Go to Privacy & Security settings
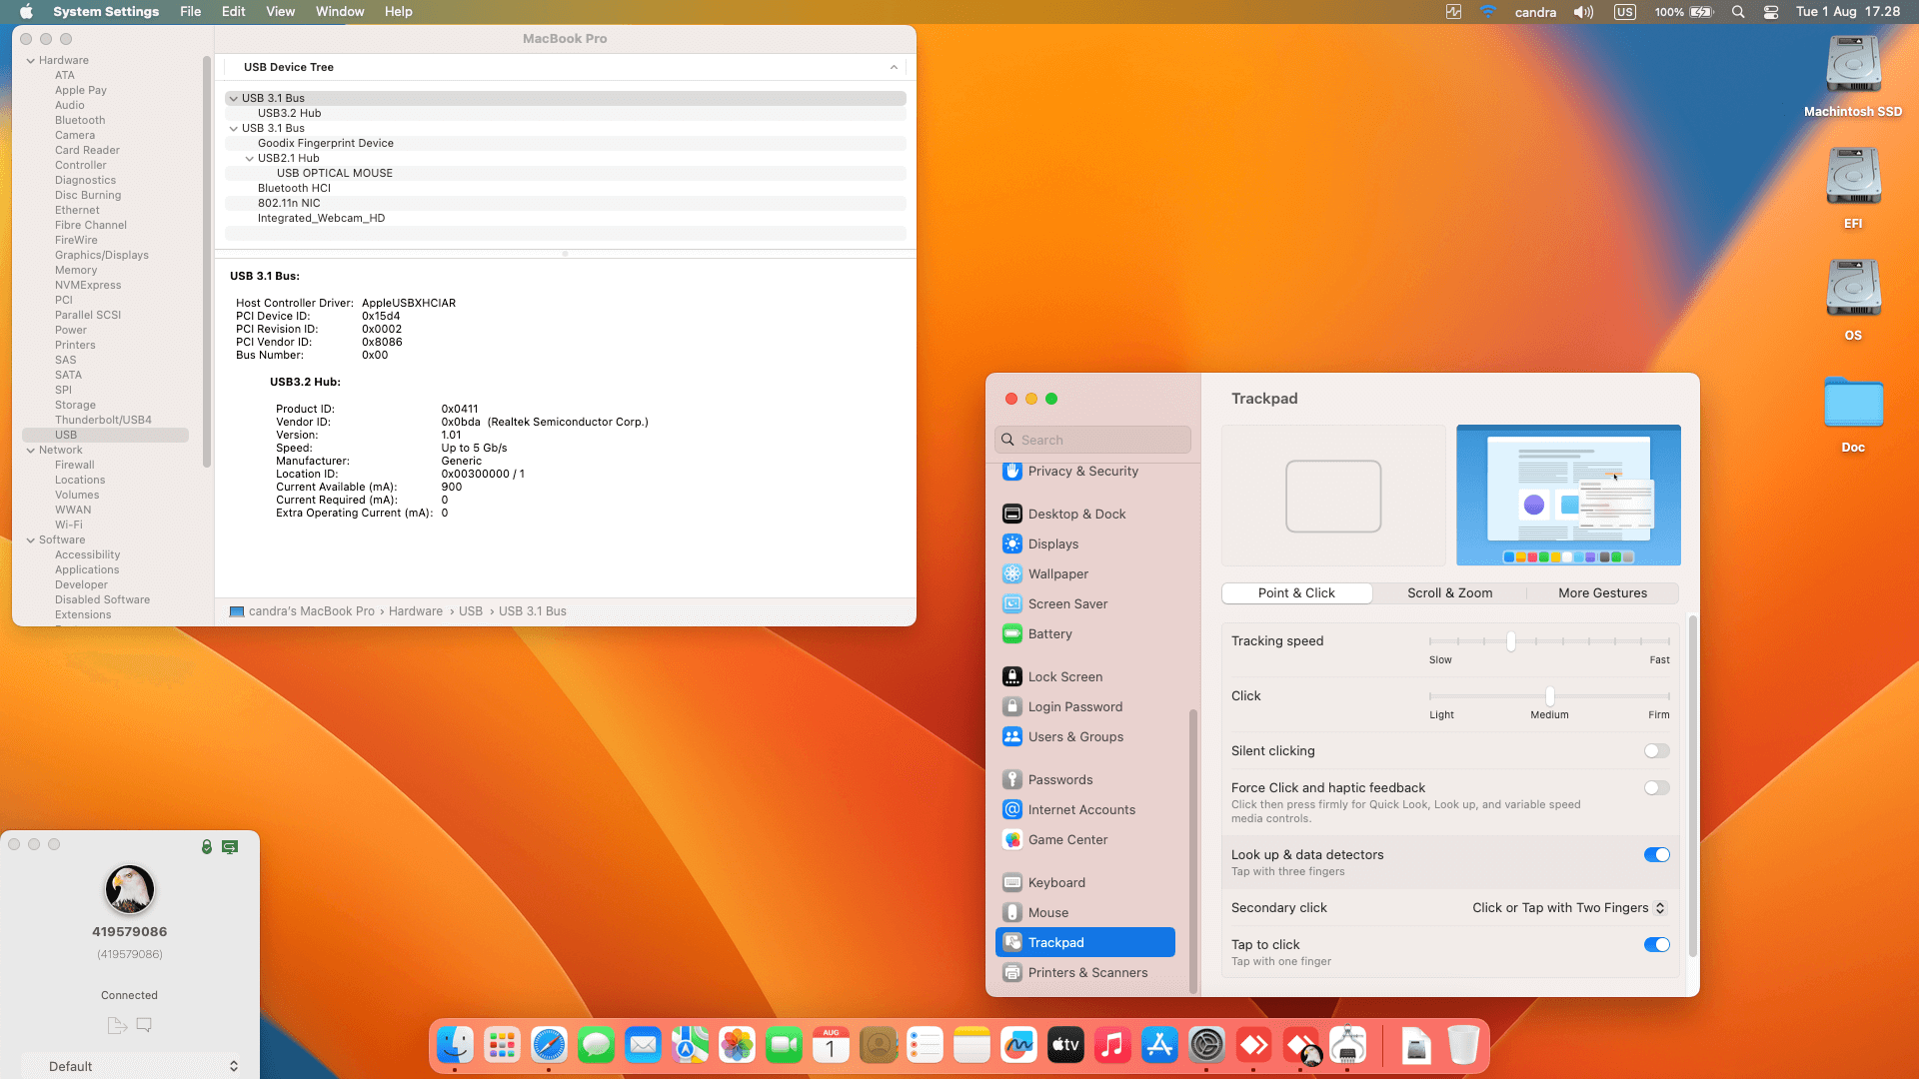The width and height of the screenshot is (1919, 1079). click(1085, 471)
